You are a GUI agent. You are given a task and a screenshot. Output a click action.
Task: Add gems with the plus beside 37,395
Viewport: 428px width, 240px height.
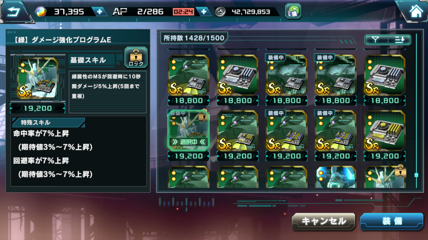point(100,12)
